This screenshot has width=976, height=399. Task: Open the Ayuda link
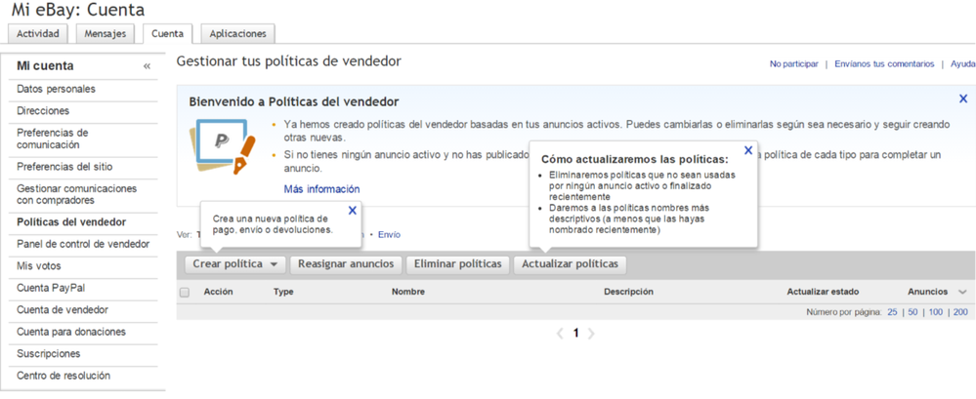pyautogui.click(x=963, y=64)
